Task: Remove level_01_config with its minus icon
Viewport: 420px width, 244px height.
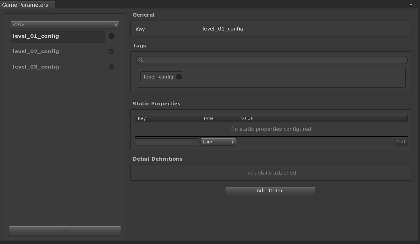Action: tap(111, 36)
